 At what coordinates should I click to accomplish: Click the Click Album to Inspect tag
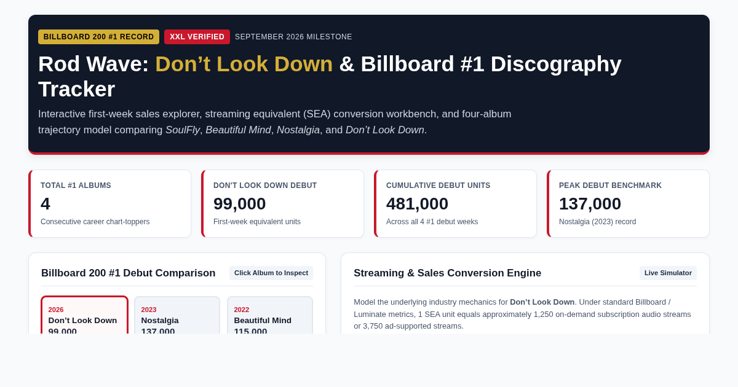click(x=271, y=273)
